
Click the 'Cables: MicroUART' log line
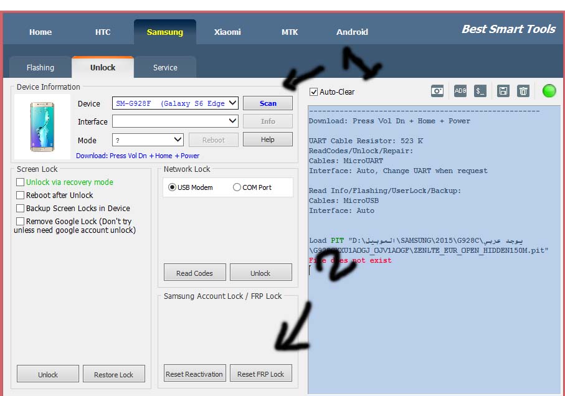click(x=346, y=161)
